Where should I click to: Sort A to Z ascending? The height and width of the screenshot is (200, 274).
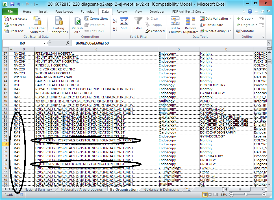tap(115, 21)
